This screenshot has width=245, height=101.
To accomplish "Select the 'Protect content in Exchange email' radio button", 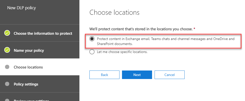I will 92,39.
